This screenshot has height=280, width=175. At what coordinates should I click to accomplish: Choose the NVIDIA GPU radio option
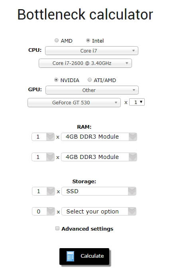56,80
